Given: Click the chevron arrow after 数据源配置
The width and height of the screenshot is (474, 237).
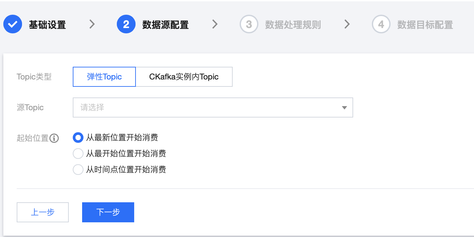Looking at the screenshot, I should coord(215,24).
